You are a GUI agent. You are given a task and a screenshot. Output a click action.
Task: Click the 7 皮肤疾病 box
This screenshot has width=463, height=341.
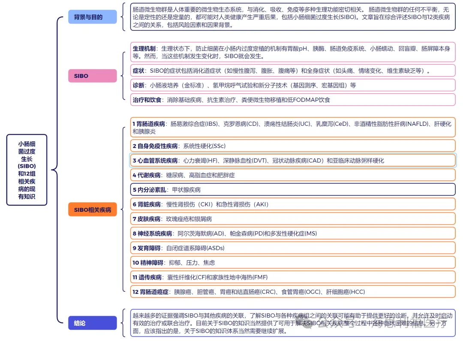(293, 219)
